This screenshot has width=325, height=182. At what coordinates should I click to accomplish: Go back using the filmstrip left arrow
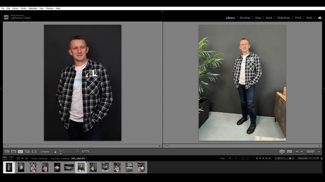coord(22,158)
